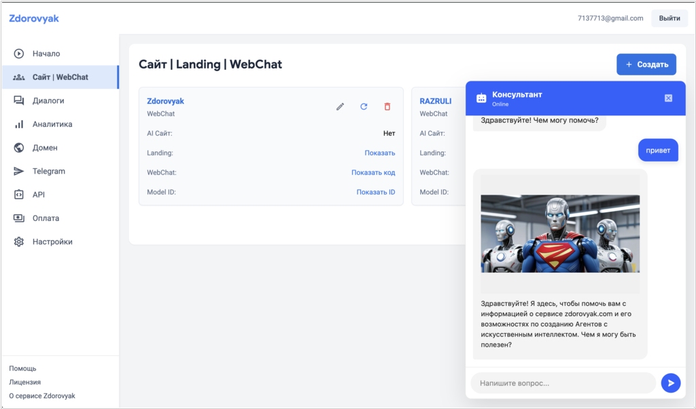Screen dimensions: 696x409
Task: Open Диалоги from the sidebar
Action: pyautogui.click(x=48, y=100)
